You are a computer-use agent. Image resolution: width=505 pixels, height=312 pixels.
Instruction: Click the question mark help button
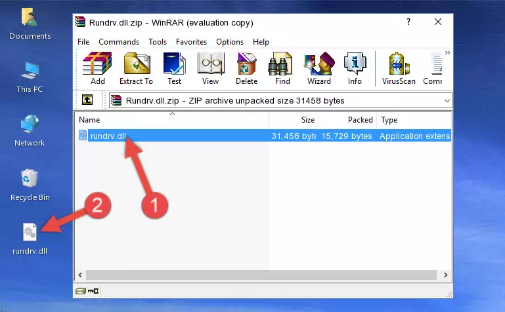pos(408,22)
